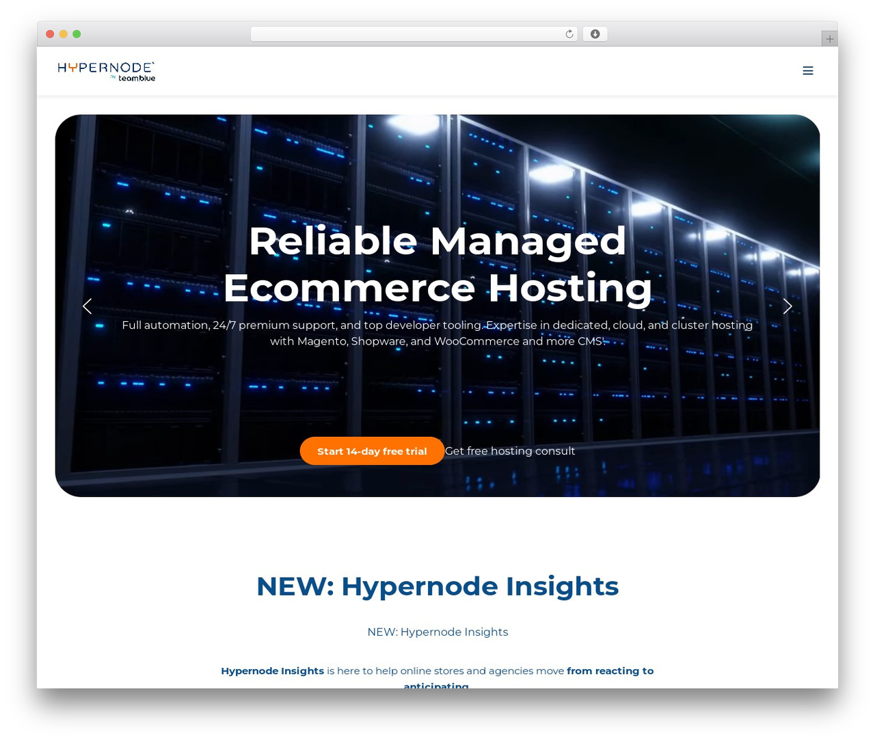Click the Start 14-day free trial button
The image size is (875, 741).
click(372, 451)
